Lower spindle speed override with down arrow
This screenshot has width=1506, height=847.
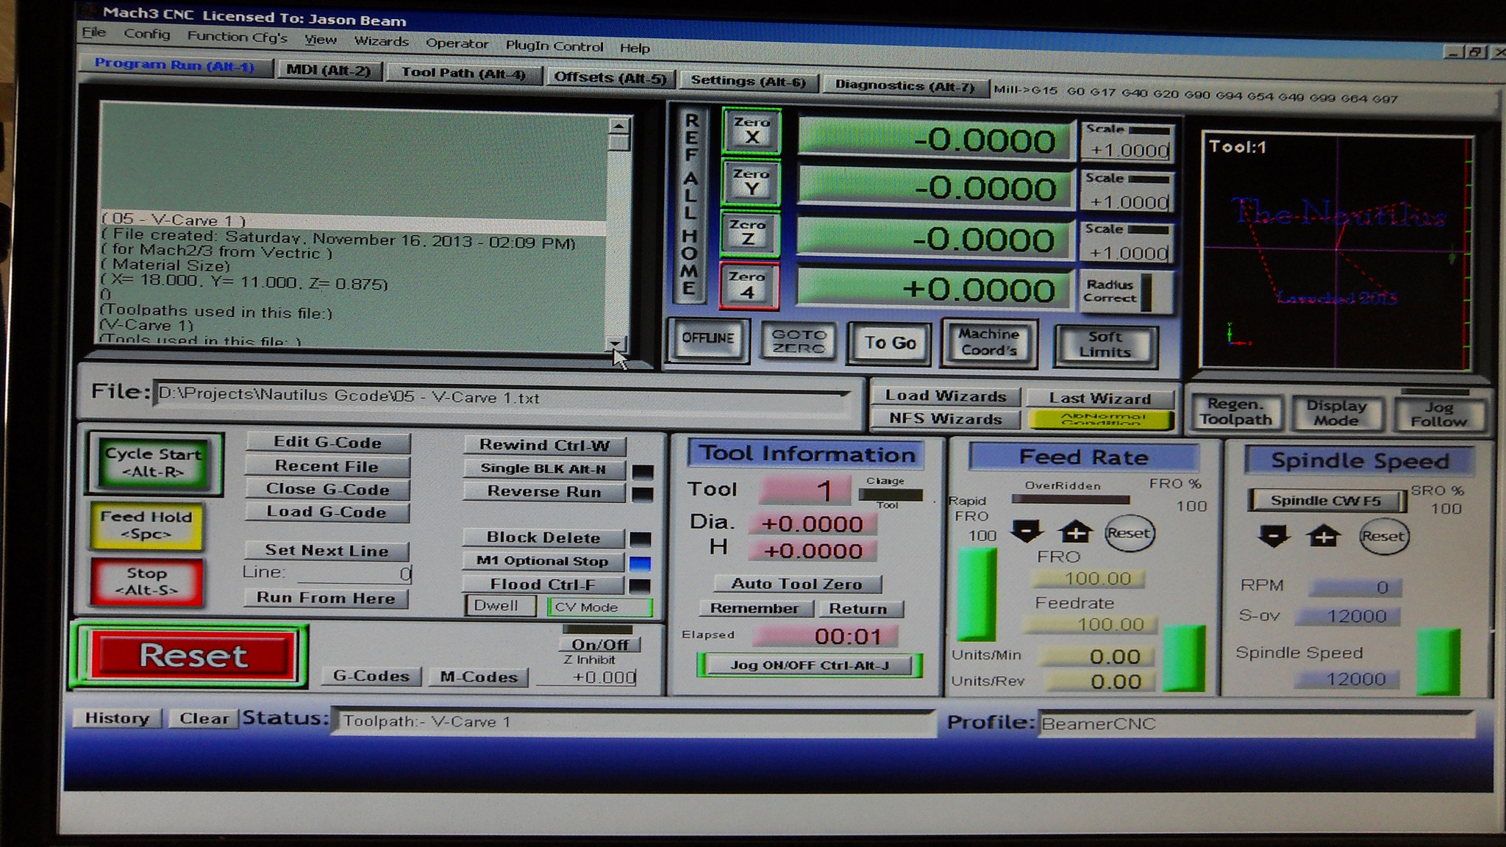coord(1273,536)
